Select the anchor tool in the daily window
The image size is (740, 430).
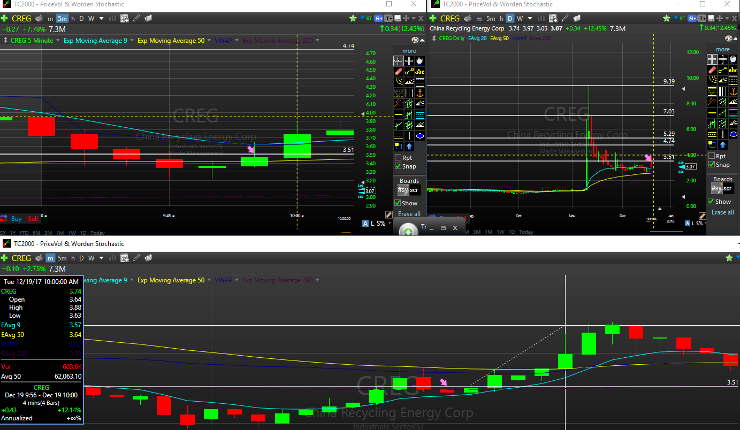[734, 91]
